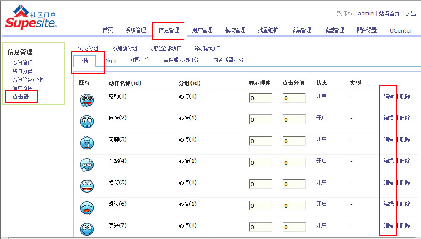This screenshot has height=239, width=421.
Task: Focus 点击分值 field for 难过
Action: click(x=294, y=205)
